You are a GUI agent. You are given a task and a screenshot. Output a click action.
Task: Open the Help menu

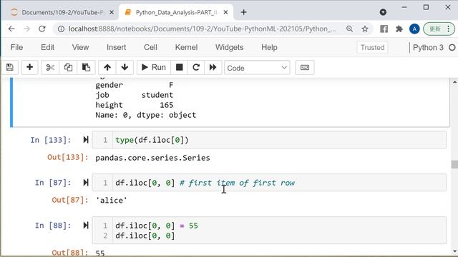pyautogui.click(x=269, y=47)
